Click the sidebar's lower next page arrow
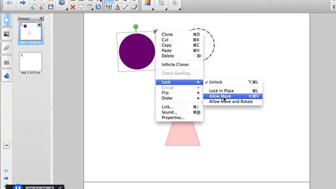The height and width of the screenshot is (189, 336). point(6,178)
